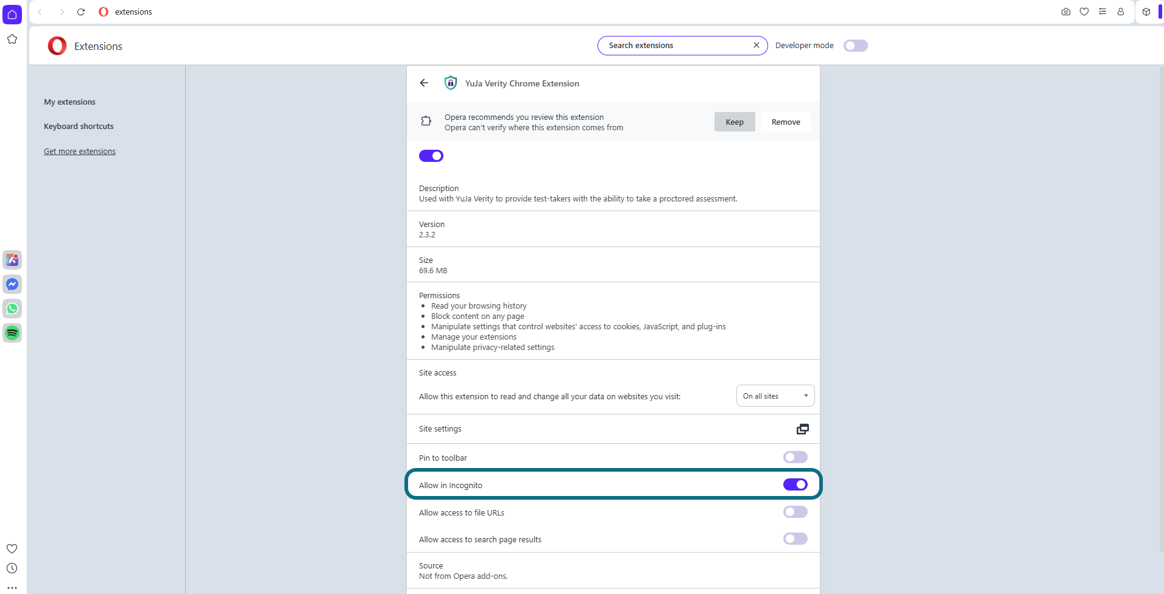Turn on Pin to toolbar
This screenshot has height=594, width=1164.
click(795, 456)
